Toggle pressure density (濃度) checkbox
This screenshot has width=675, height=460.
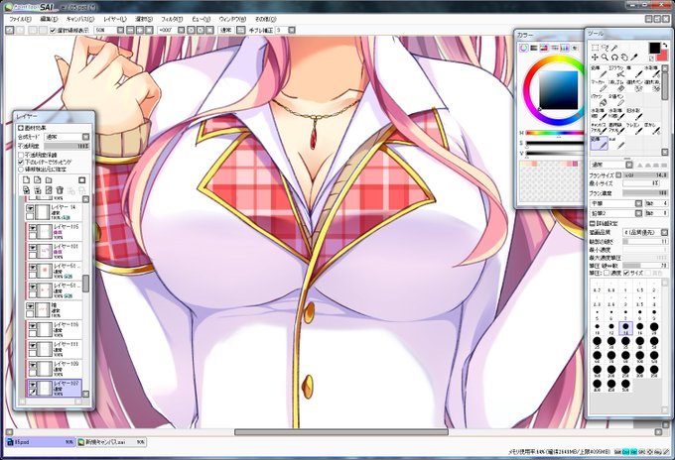pos(607,273)
